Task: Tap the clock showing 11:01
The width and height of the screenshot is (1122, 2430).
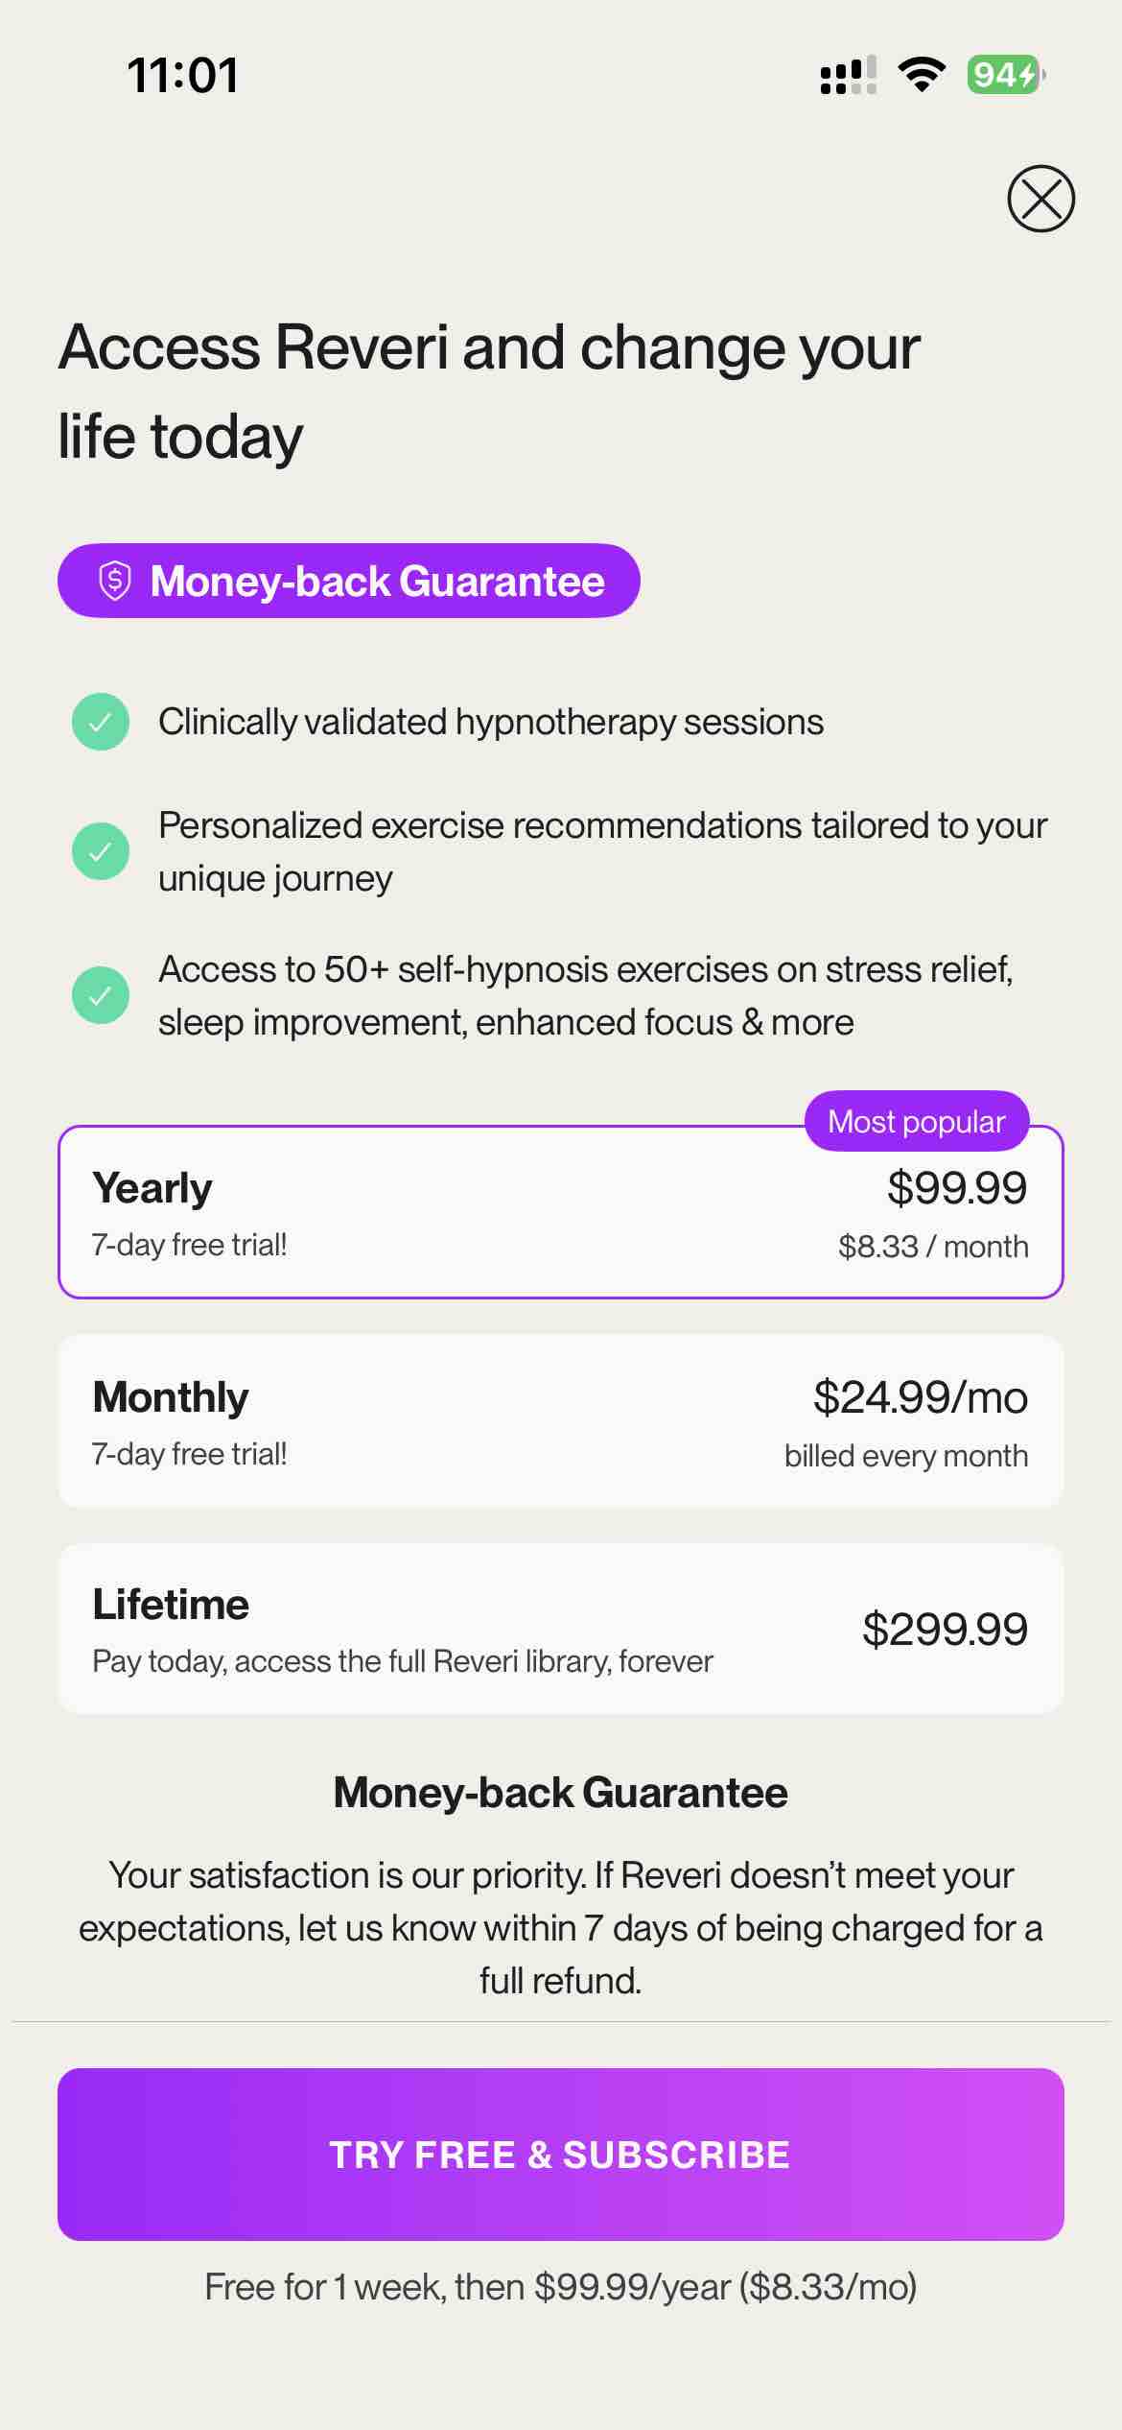Action: point(183,73)
